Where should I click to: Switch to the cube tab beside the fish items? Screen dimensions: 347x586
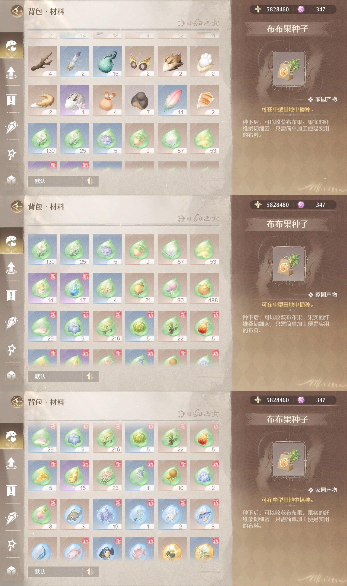pos(11,571)
